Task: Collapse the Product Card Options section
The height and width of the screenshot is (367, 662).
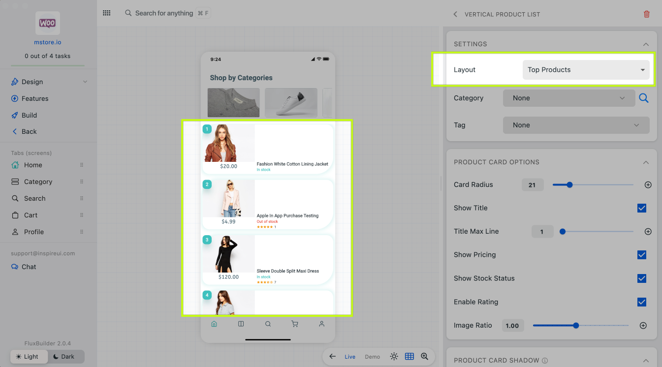Action: pos(646,162)
